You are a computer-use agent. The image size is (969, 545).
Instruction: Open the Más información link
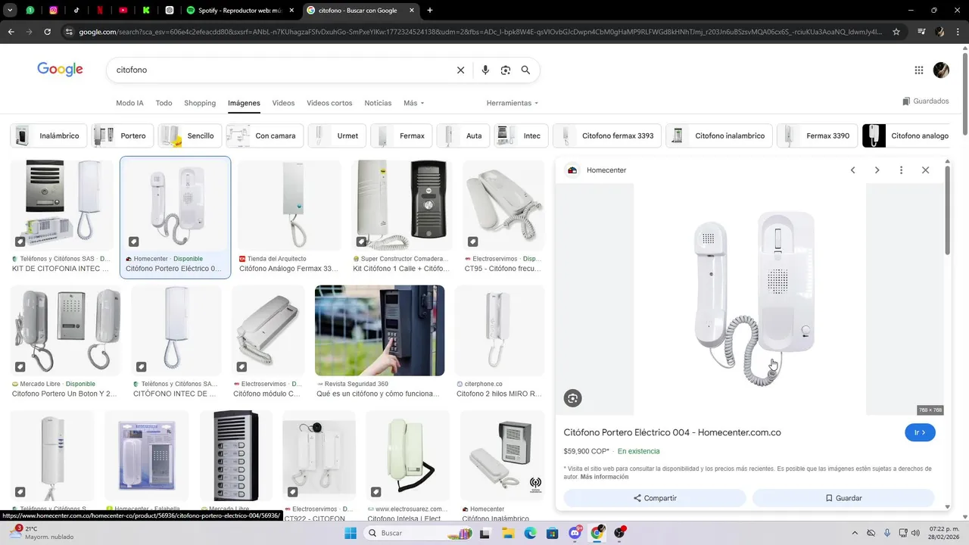(604, 477)
